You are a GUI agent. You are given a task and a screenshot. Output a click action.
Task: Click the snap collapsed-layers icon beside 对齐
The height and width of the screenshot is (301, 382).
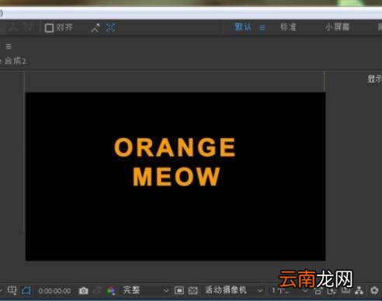(95, 28)
